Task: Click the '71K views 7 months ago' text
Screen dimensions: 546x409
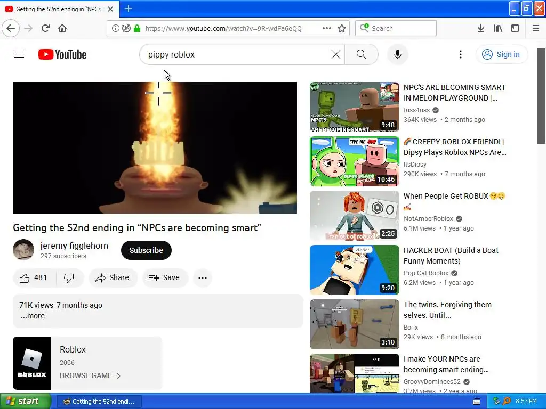Action: [61, 305]
